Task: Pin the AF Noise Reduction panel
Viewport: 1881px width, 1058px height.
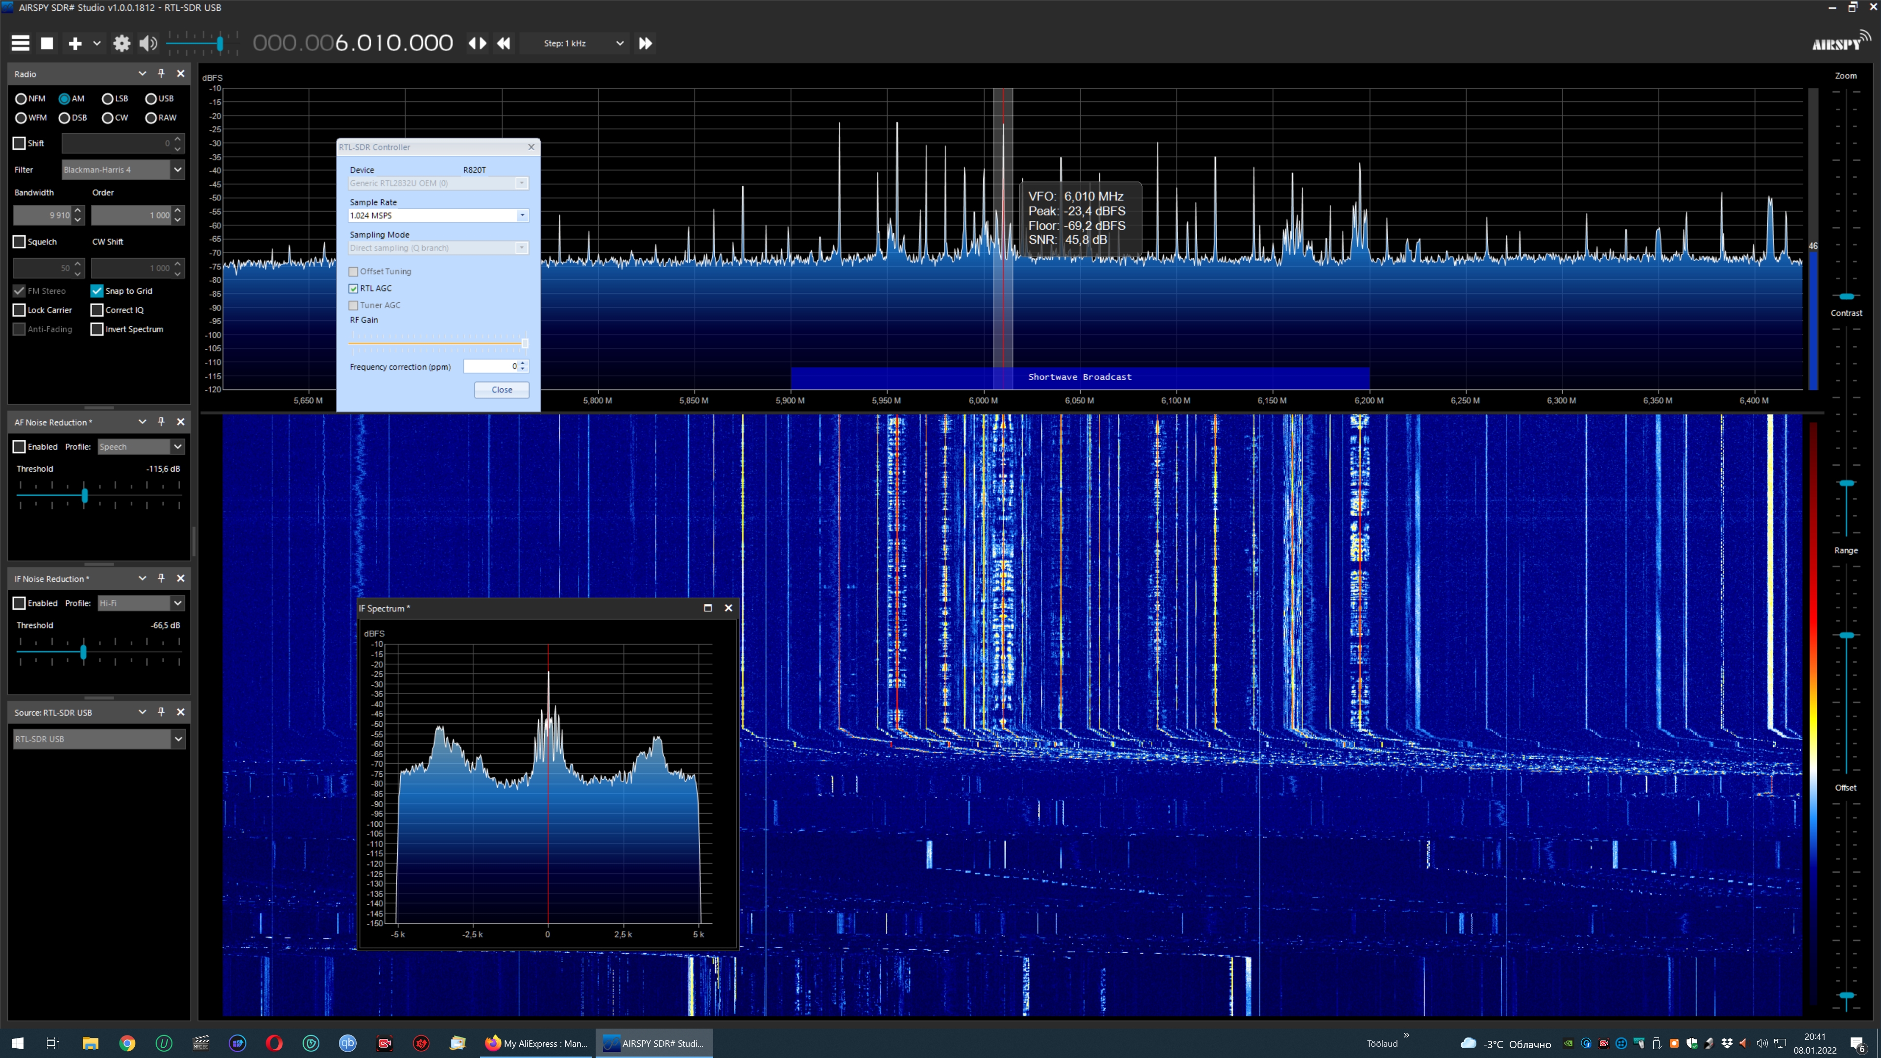Action: point(161,421)
